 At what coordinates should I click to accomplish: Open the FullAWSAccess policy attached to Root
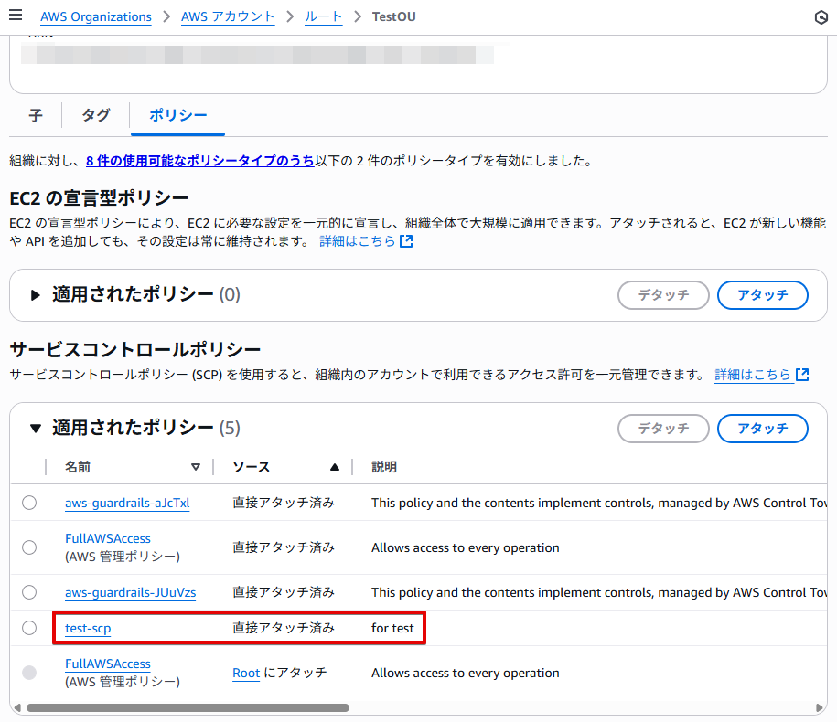108,664
